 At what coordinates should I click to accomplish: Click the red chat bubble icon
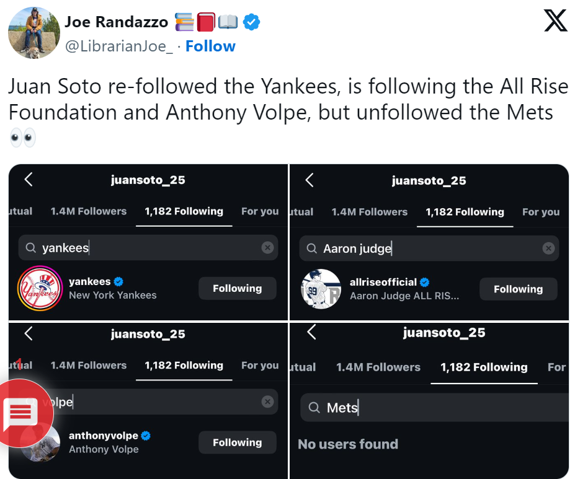coord(20,413)
